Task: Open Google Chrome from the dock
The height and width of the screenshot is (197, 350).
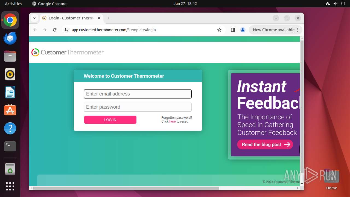Action: click(x=10, y=20)
